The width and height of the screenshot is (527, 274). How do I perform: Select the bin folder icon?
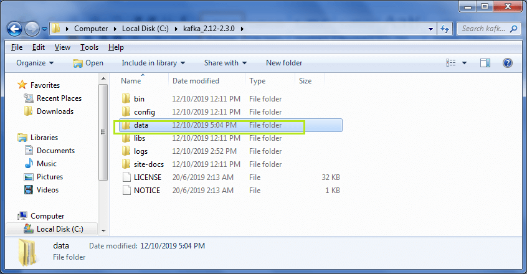[126, 99]
